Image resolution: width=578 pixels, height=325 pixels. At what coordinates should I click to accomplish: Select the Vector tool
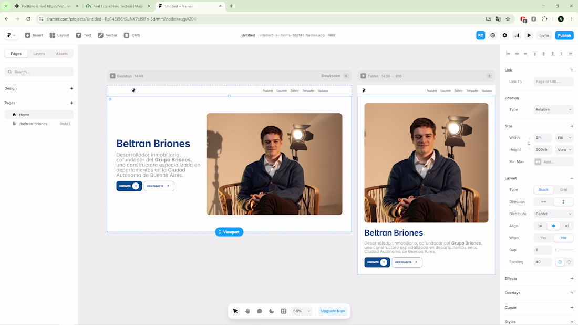coord(108,35)
